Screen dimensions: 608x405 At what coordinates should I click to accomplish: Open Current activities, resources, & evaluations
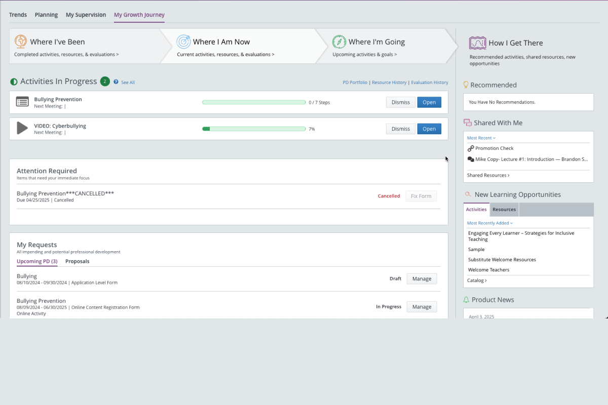point(225,54)
